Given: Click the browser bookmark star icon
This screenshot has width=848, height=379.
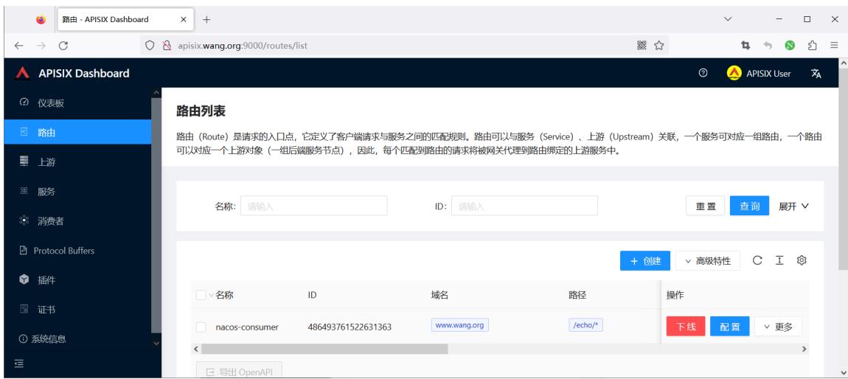Looking at the screenshot, I should click(658, 46).
